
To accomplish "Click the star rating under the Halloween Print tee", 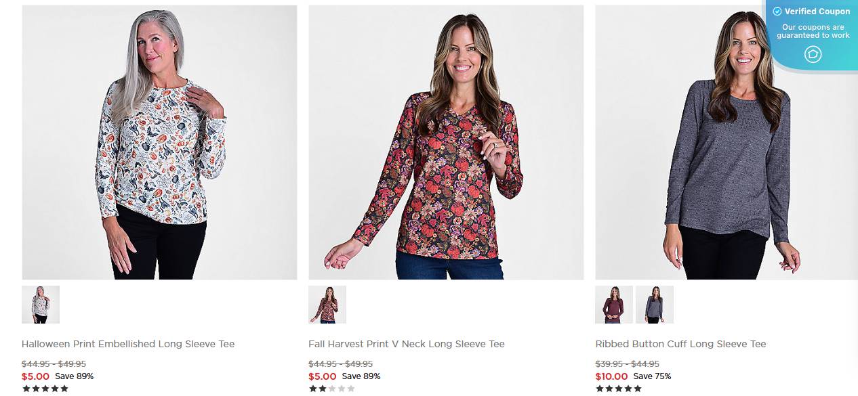I will tap(44, 388).
